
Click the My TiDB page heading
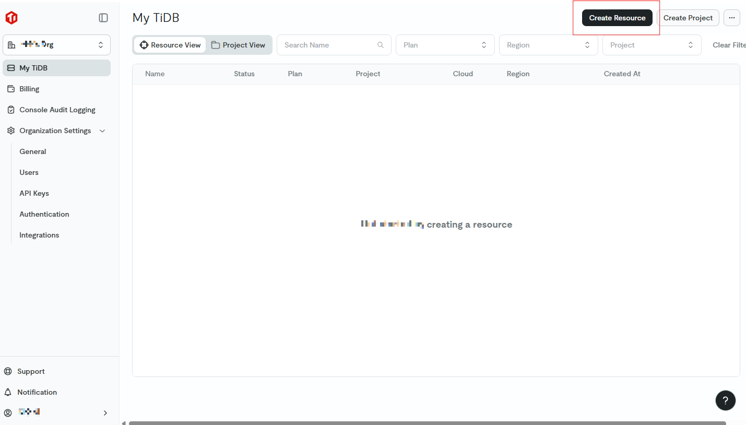156,18
